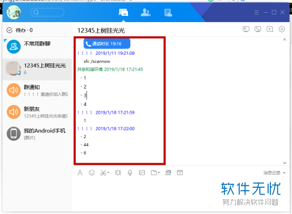Open 群通知 group notifications

pyautogui.click(x=37, y=90)
